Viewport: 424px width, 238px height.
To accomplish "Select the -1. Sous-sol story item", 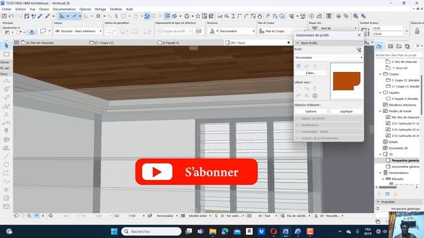I will point(399,68).
